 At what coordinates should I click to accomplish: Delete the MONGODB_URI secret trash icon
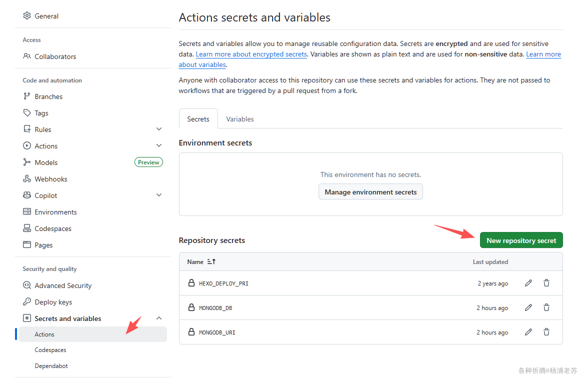[x=546, y=332]
